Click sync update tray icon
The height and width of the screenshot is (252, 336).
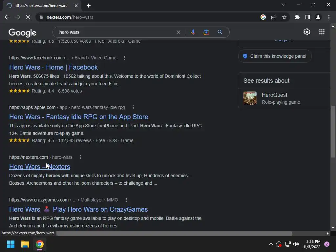point(279,244)
